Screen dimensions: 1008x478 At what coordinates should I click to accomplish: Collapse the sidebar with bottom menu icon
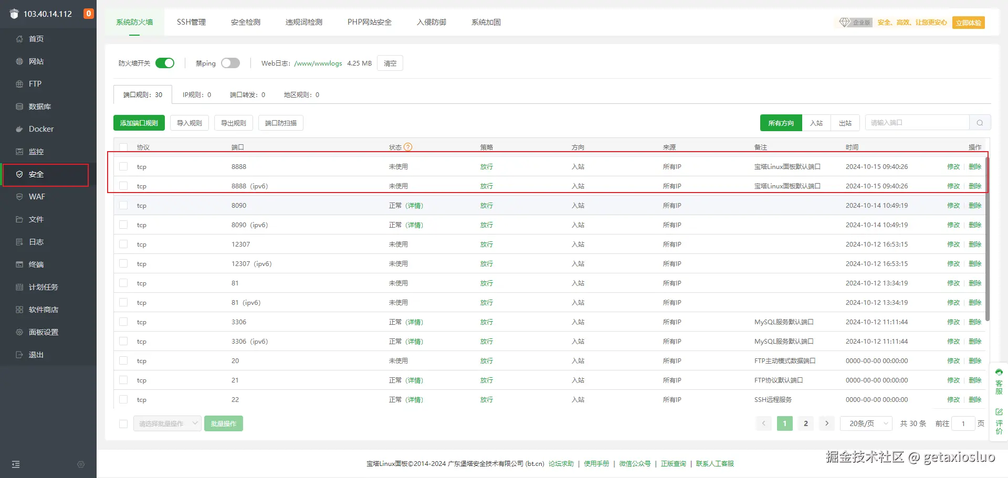click(16, 464)
